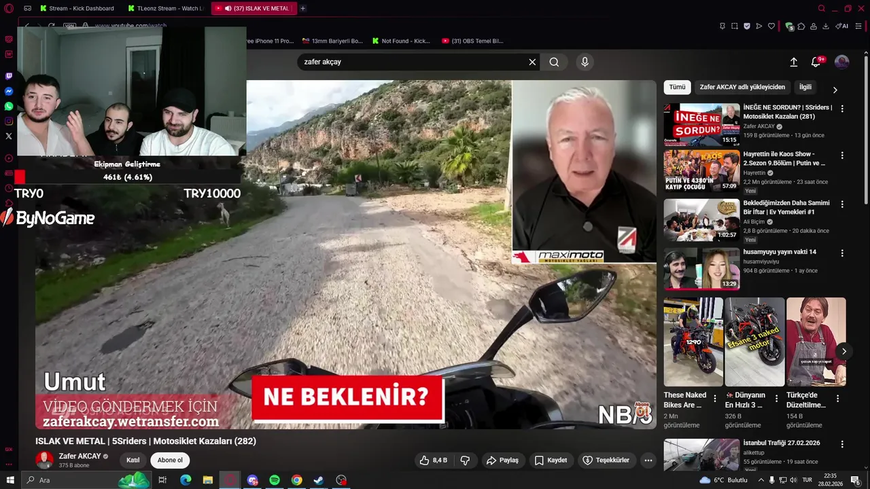Click the Kaydet button
Viewport: 870px width, 489px height.
click(x=551, y=460)
